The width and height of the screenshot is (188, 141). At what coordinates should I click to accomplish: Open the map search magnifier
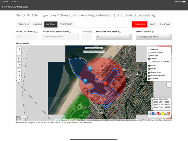(169, 85)
